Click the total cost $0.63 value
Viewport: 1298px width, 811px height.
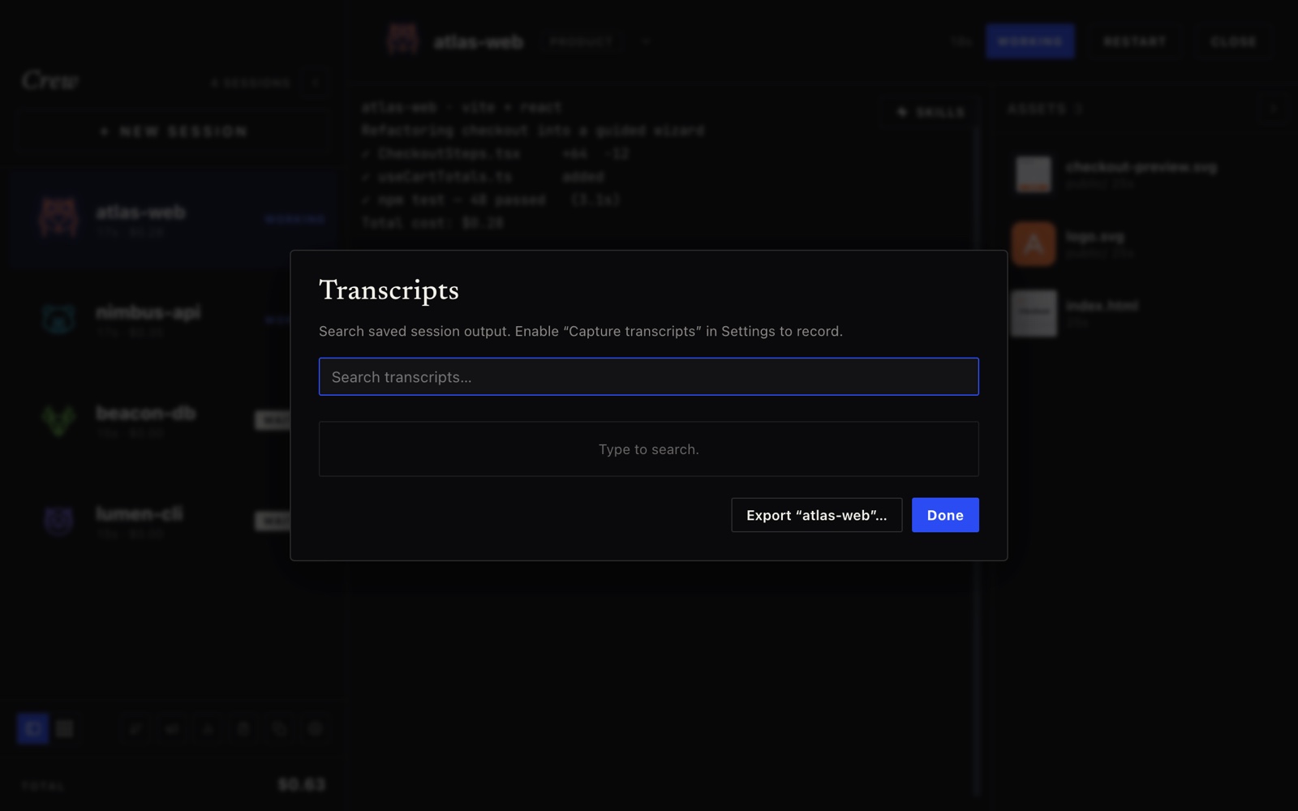(x=302, y=784)
